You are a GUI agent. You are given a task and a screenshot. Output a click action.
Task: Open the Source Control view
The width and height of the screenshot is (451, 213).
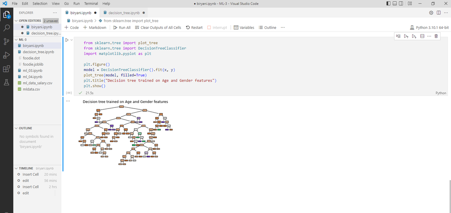(6, 42)
